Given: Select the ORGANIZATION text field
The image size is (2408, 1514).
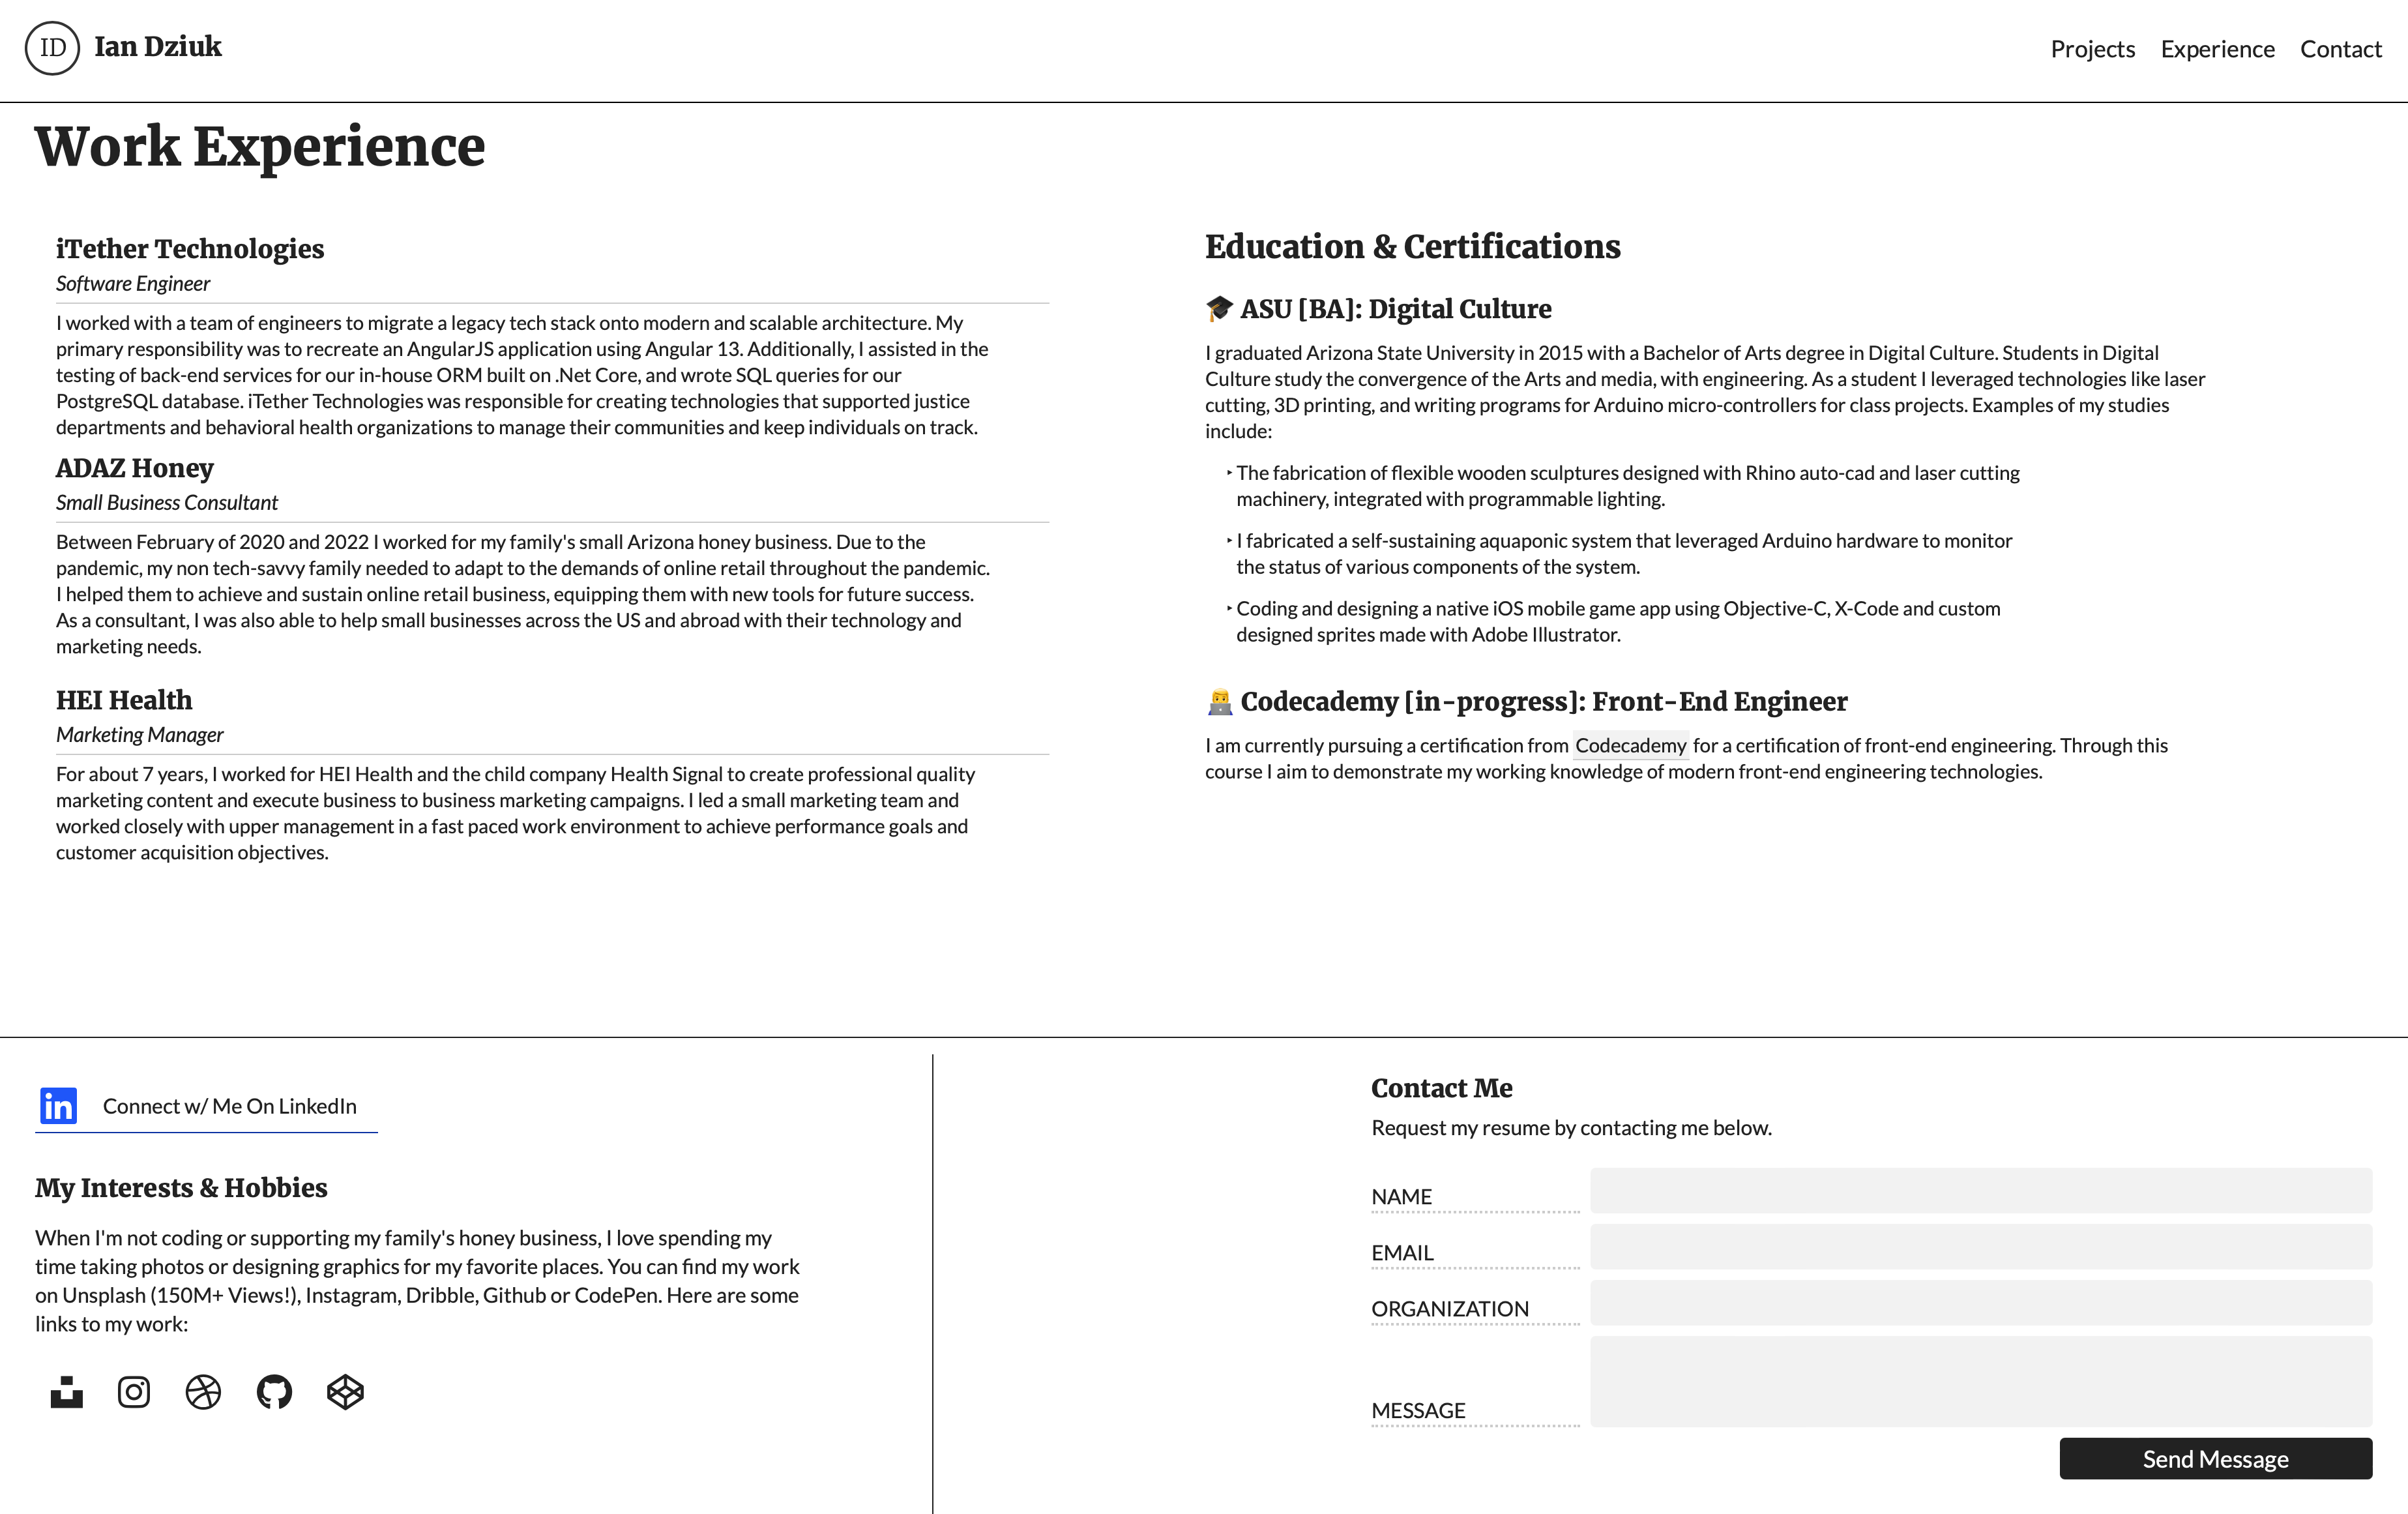Looking at the screenshot, I should pos(1980,1303).
